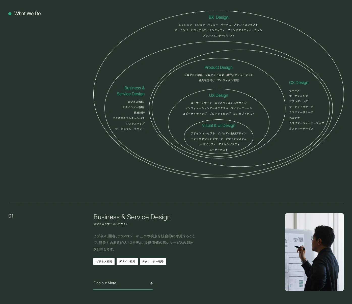
Task: Click the CX Design diagram label
Action: pyautogui.click(x=299, y=83)
